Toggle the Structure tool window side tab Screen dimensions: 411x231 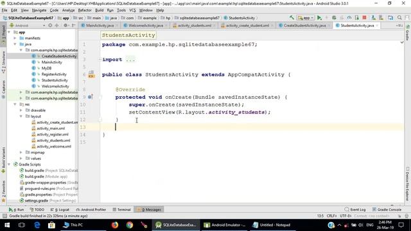3,62
